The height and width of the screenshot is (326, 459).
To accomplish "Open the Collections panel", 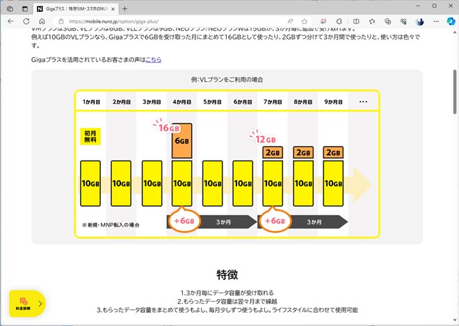I will (x=388, y=22).
